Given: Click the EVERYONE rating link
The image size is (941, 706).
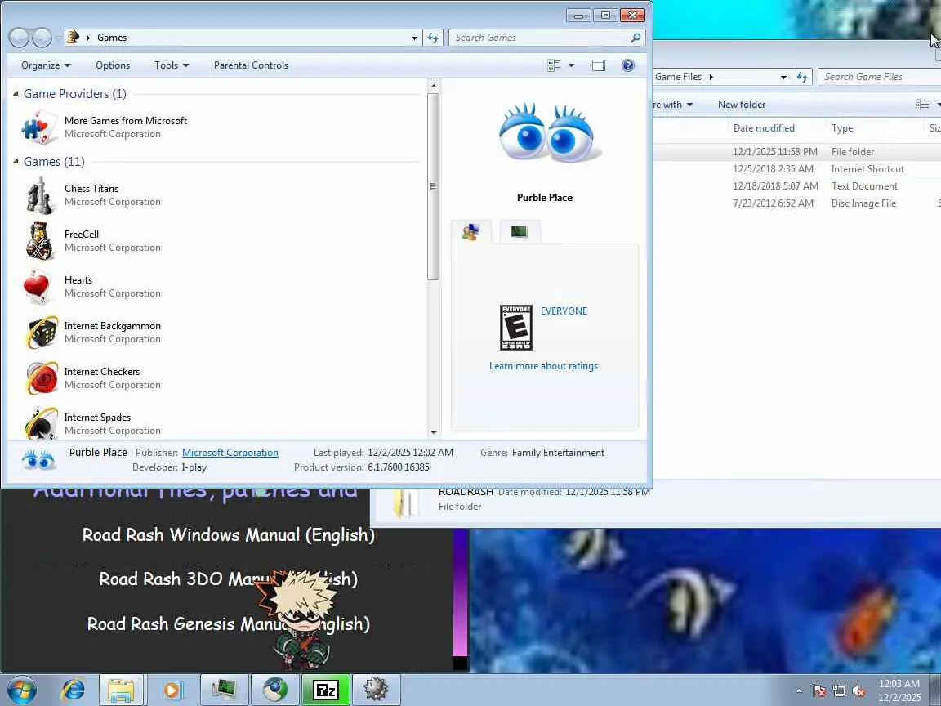Looking at the screenshot, I should click(x=564, y=311).
